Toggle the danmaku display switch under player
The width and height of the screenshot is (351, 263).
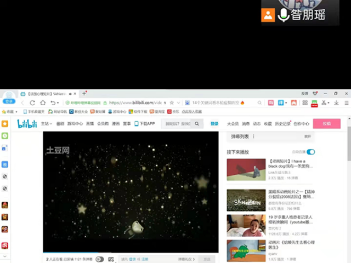pyautogui.click(x=100, y=259)
